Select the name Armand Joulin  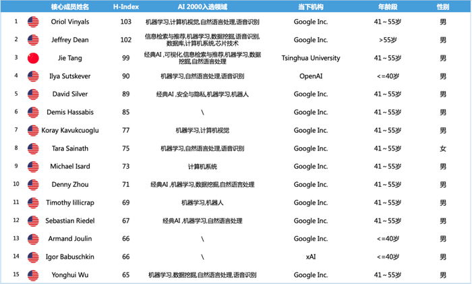(70, 239)
